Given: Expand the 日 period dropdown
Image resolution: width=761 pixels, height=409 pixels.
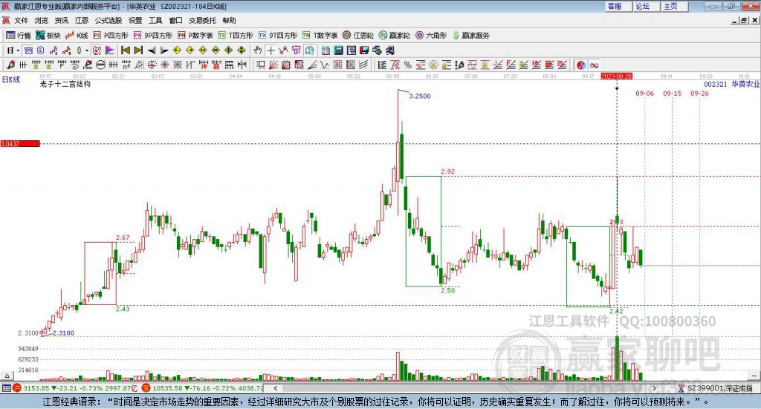Looking at the screenshot, I should 18,50.
